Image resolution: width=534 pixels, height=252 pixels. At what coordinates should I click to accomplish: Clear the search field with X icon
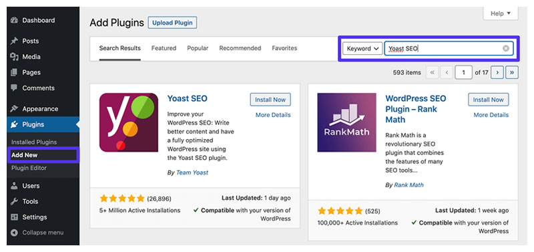[506, 48]
